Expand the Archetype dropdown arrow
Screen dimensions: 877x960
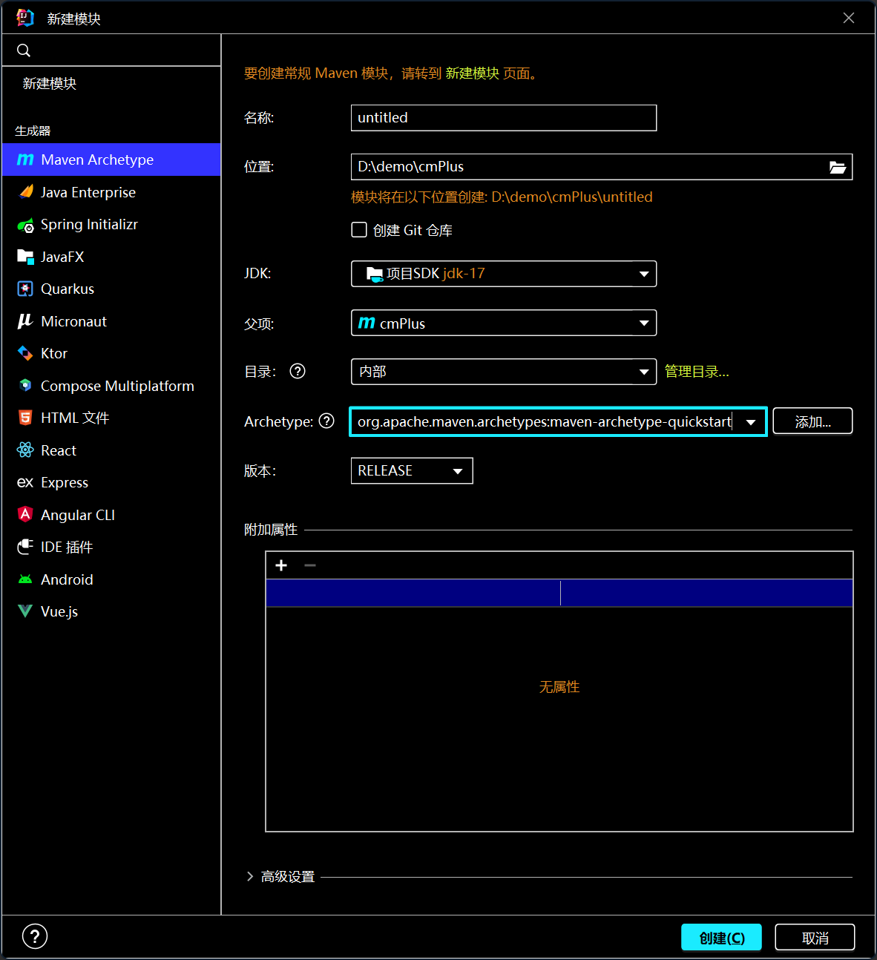[x=751, y=422]
